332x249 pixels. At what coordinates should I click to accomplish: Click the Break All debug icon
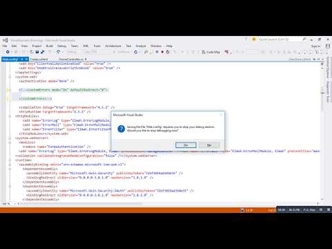(x=157, y=52)
